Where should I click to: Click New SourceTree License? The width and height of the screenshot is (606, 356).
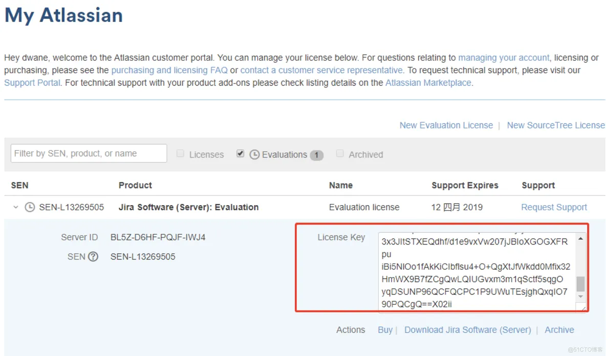[x=556, y=125]
